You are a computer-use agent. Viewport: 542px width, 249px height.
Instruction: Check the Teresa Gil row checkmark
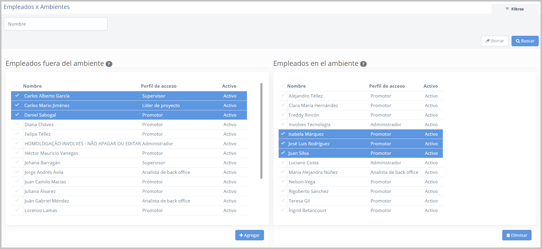(283, 201)
